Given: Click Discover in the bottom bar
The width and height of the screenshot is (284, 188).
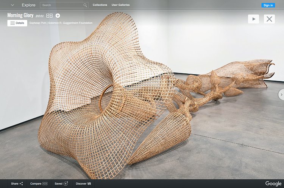Looking at the screenshot, I should point(84,183).
